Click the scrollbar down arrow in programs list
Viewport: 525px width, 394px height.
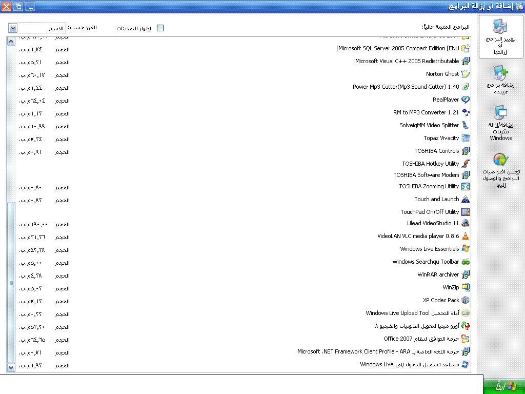[x=11, y=367]
